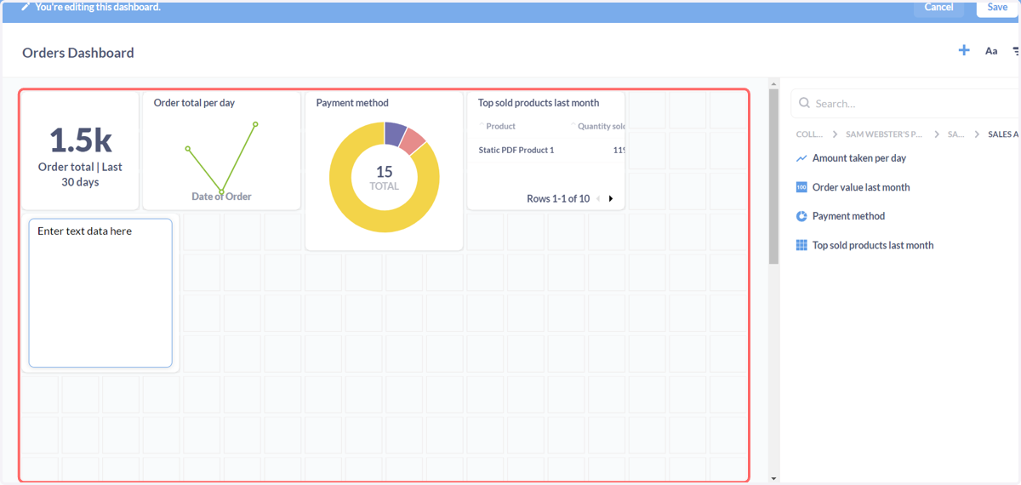Click the Order total per day card title
Viewport: 1021px width, 485px height.
click(x=194, y=103)
